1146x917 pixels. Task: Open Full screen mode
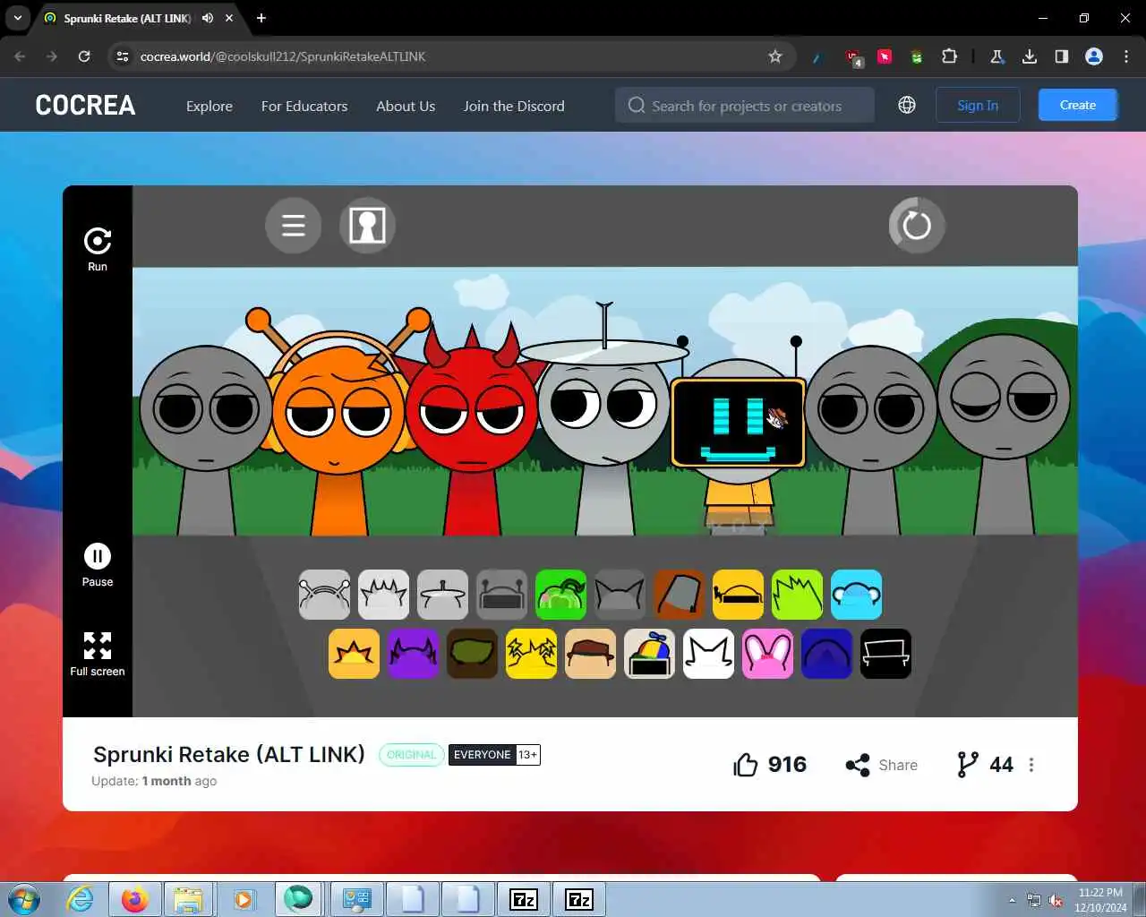pos(98,646)
